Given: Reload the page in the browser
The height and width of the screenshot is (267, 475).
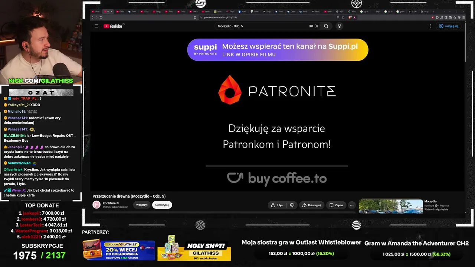Looking at the screenshot, I should 101,17.
